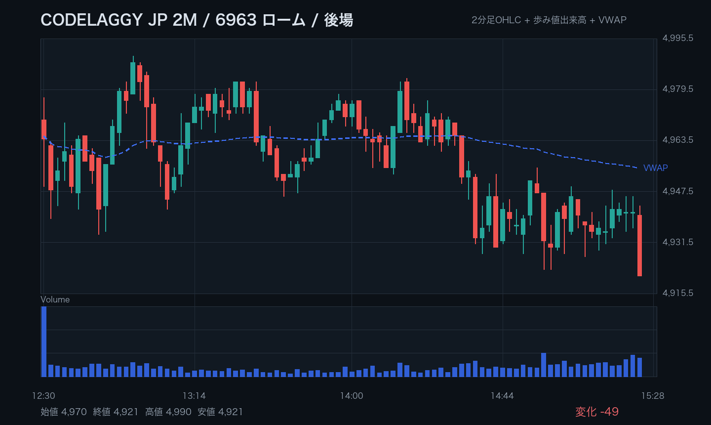Click the 終値 4,921 close price readout
Screen dimensions: 711x425
point(116,412)
